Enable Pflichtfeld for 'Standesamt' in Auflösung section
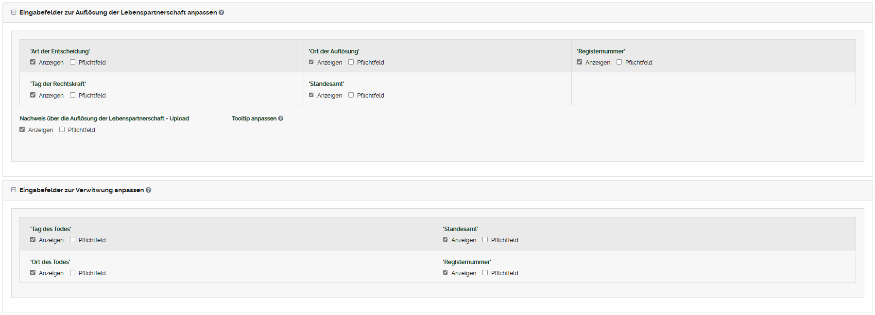 pyautogui.click(x=351, y=95)
